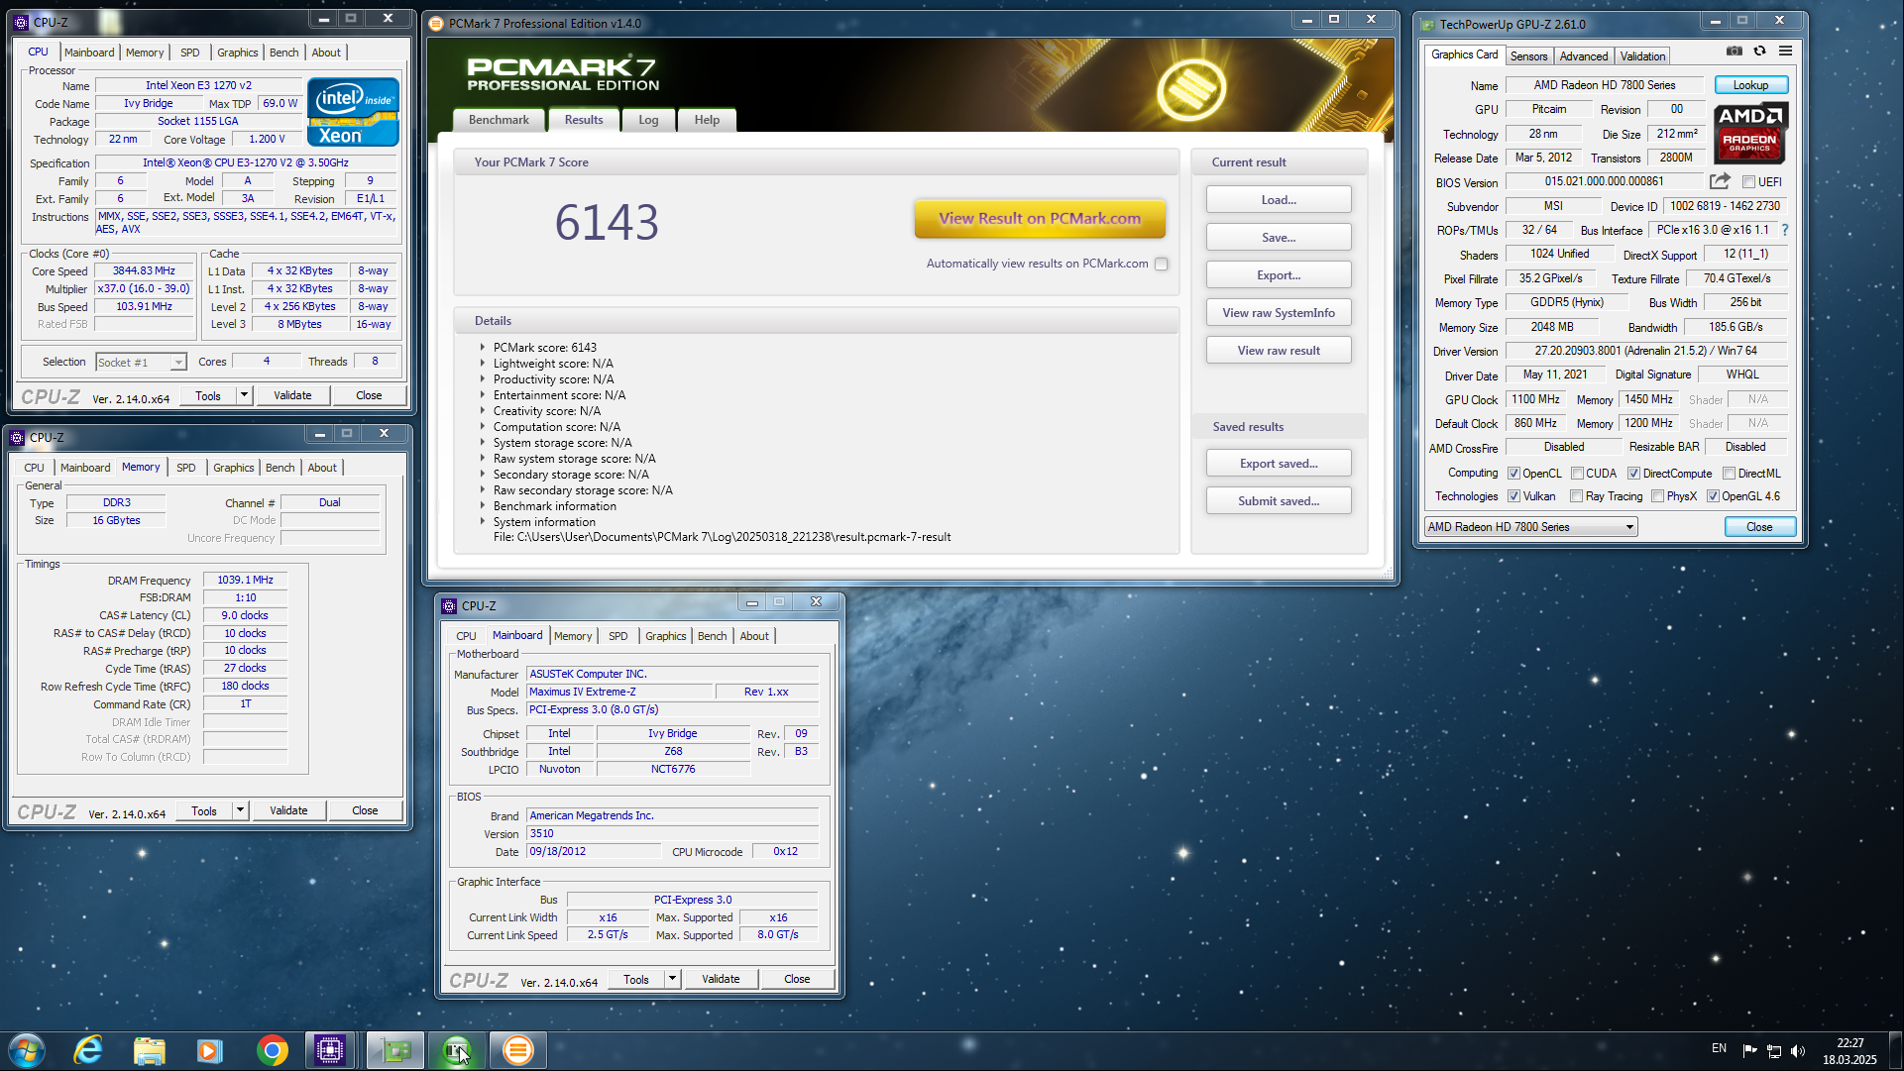Screen dimensions: 1904x1071
Task: Switch to GPU-Z via green card taskbar icon
Action: click(x=395, y=1050)
